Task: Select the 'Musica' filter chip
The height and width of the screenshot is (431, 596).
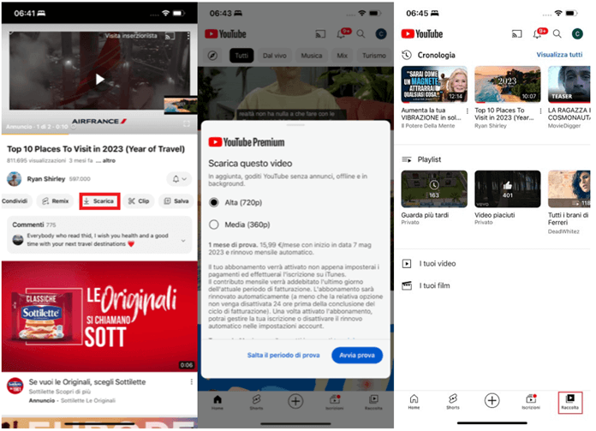Action: click(x=312, y=56)
